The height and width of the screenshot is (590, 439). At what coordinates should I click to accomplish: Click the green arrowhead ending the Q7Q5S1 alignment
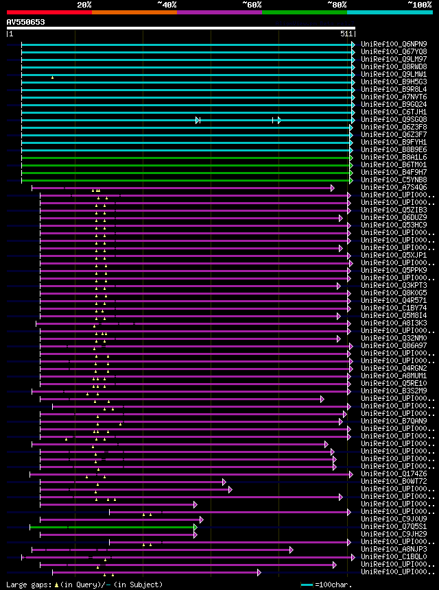coord(195,527)
